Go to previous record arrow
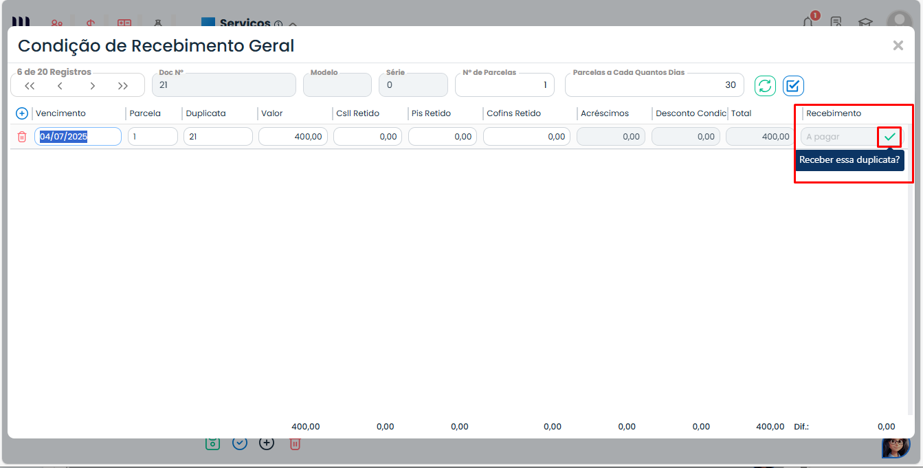Image resolution: width=923 pixels, height=468 pixels. coord(60,86)
